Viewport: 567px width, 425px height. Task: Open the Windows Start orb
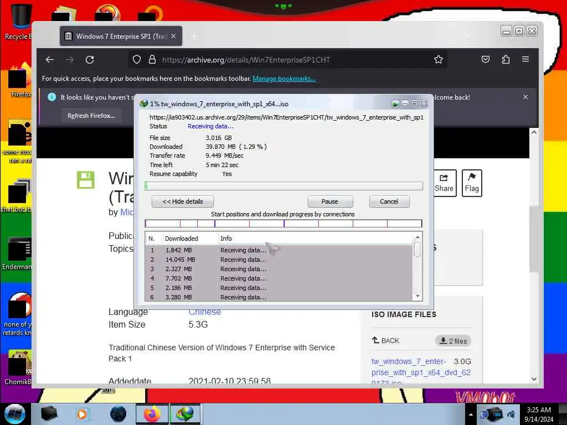(x=15, y=414)
